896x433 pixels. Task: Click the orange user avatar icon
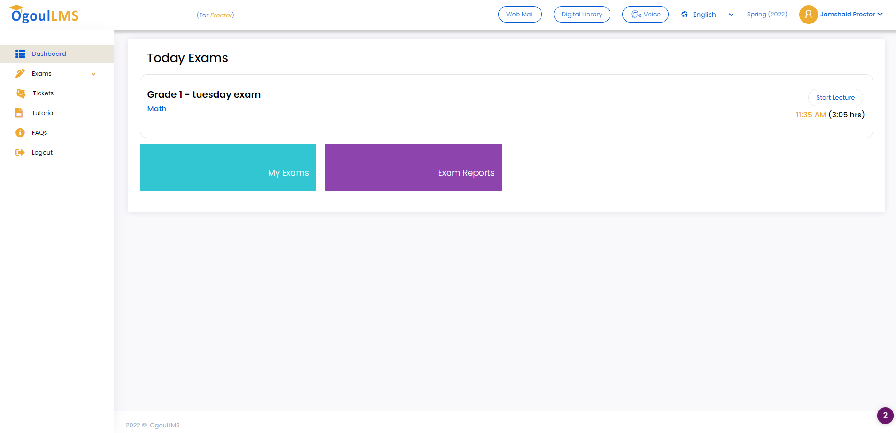[x=808, y=15]
